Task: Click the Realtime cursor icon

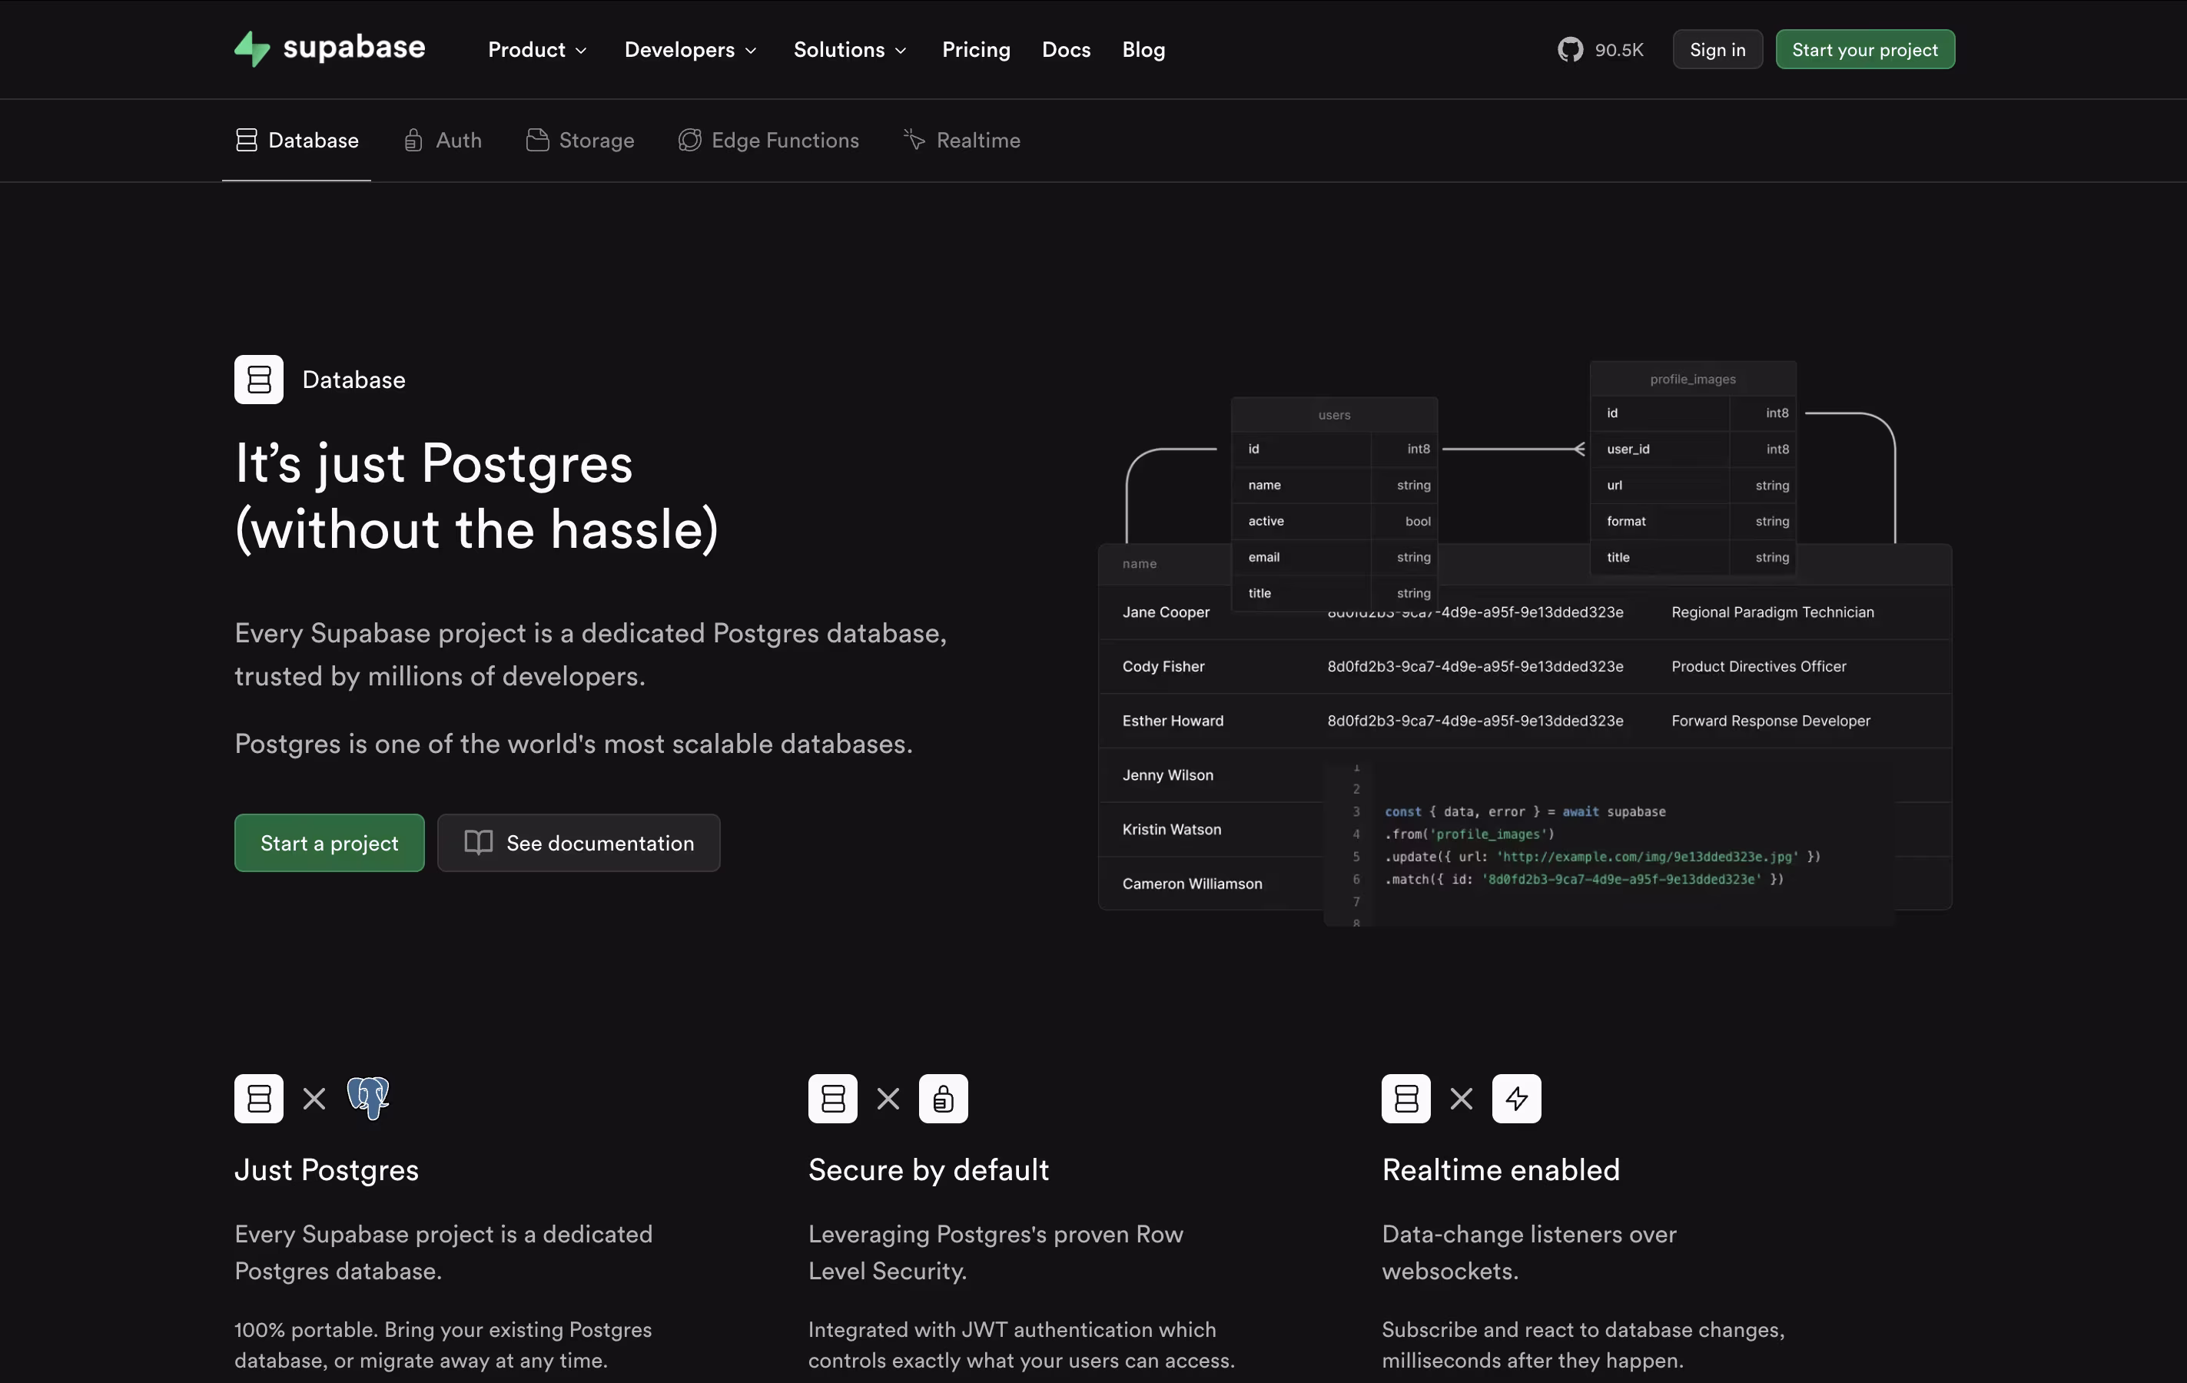Action: point(914,140)
